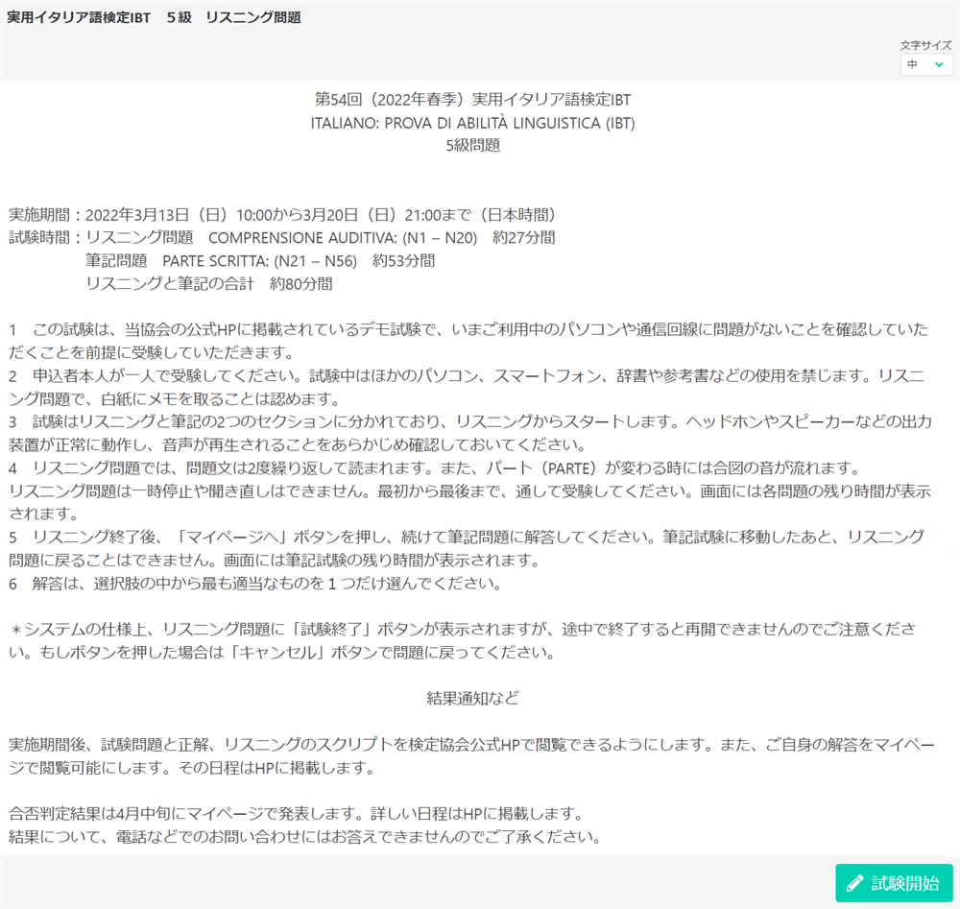The height and width of the screenshot is (909, 960).
Task: Click the 結果通知など heading
Action: click(472, 698)
